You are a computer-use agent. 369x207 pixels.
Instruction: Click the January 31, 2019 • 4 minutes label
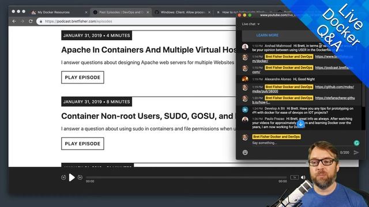coord(96,36)
